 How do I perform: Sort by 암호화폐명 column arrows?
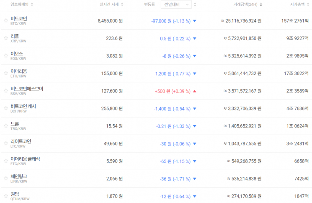(x=32, y=4)
